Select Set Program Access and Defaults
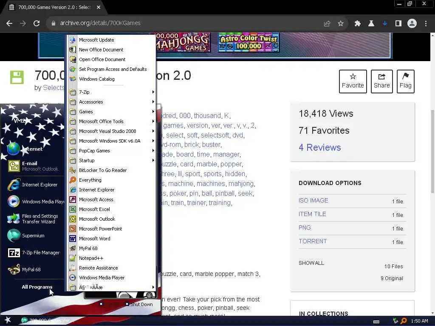Screen dimensions: 435x326 tap(112, 69)
